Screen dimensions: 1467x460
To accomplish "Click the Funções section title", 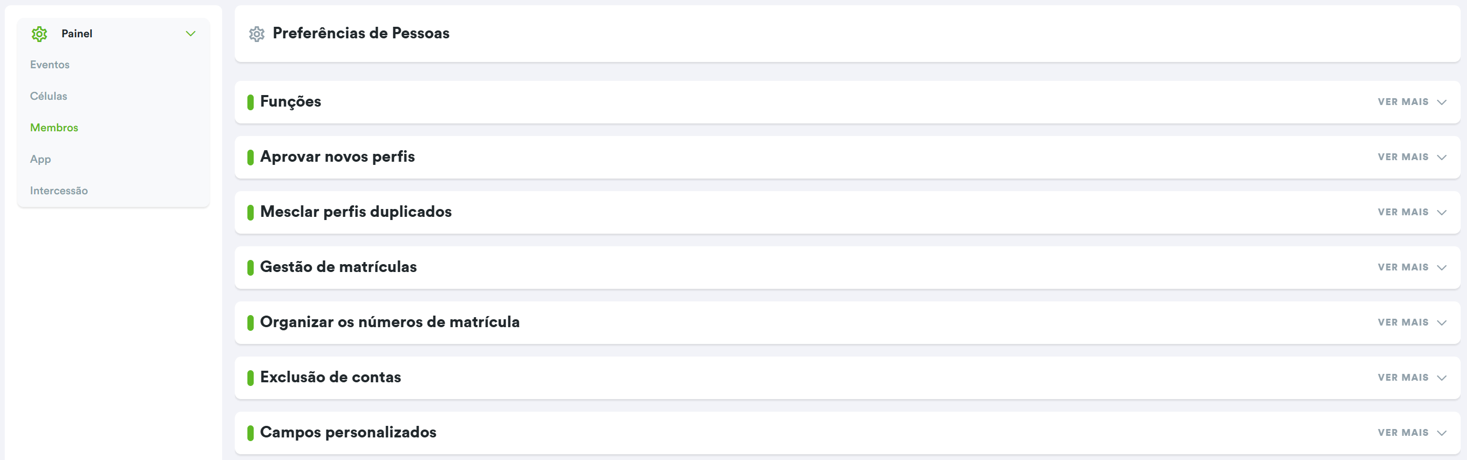I will point(290,101).
